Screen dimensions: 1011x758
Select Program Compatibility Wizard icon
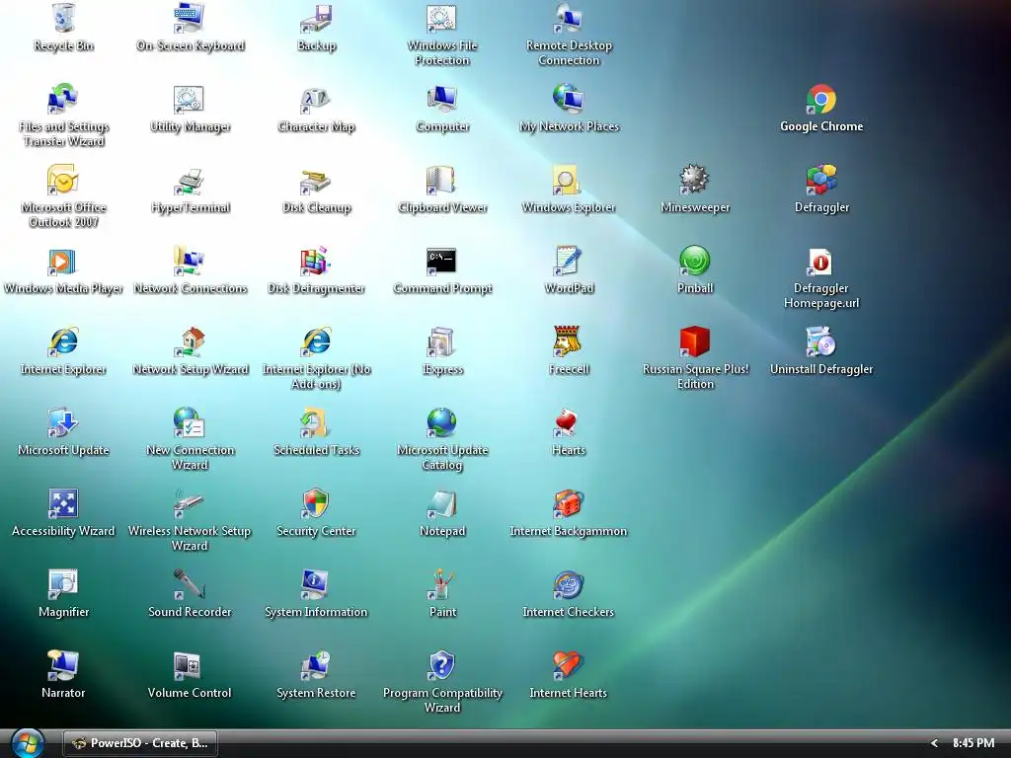442,665
